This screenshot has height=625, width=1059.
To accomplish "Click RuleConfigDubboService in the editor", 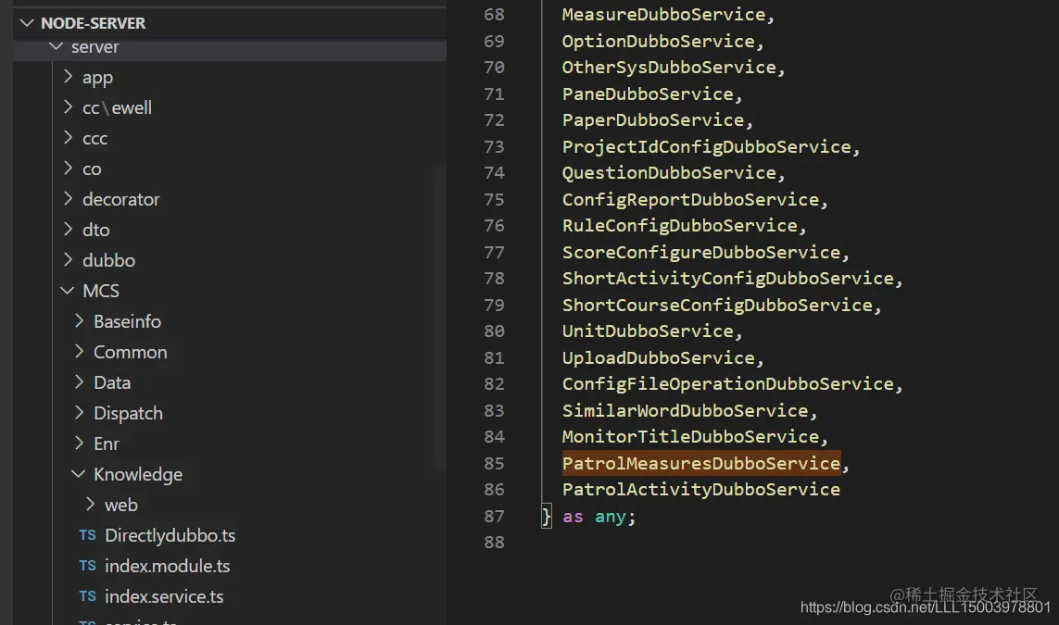I will [680, 225].
